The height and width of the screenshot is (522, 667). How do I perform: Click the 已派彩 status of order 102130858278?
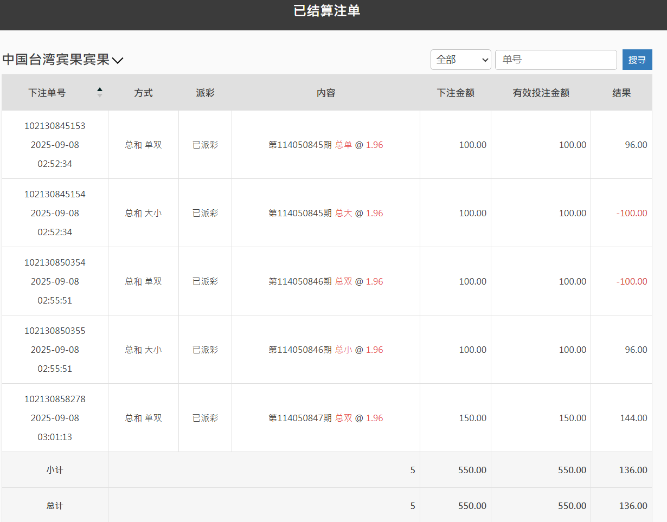205,418
